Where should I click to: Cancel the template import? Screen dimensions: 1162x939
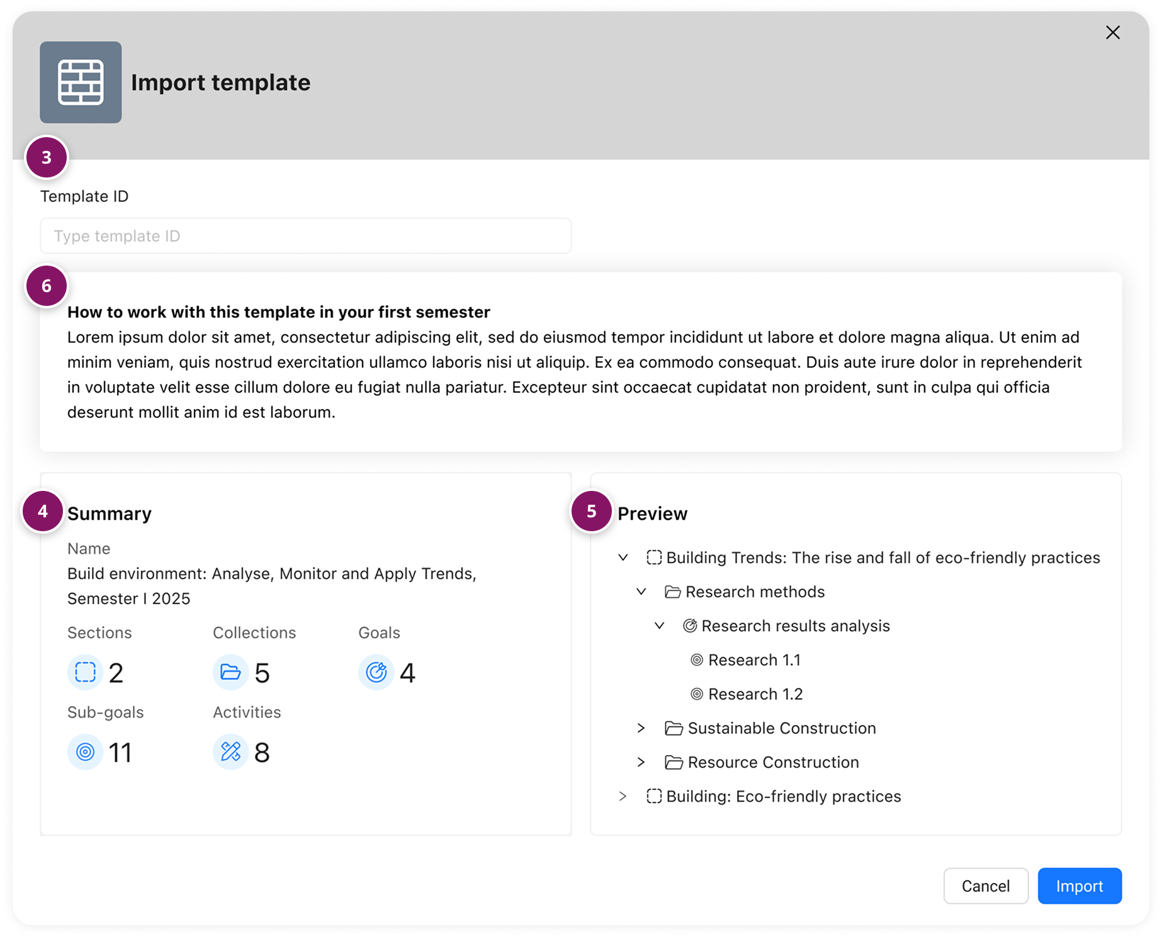[x=986, y=886]
